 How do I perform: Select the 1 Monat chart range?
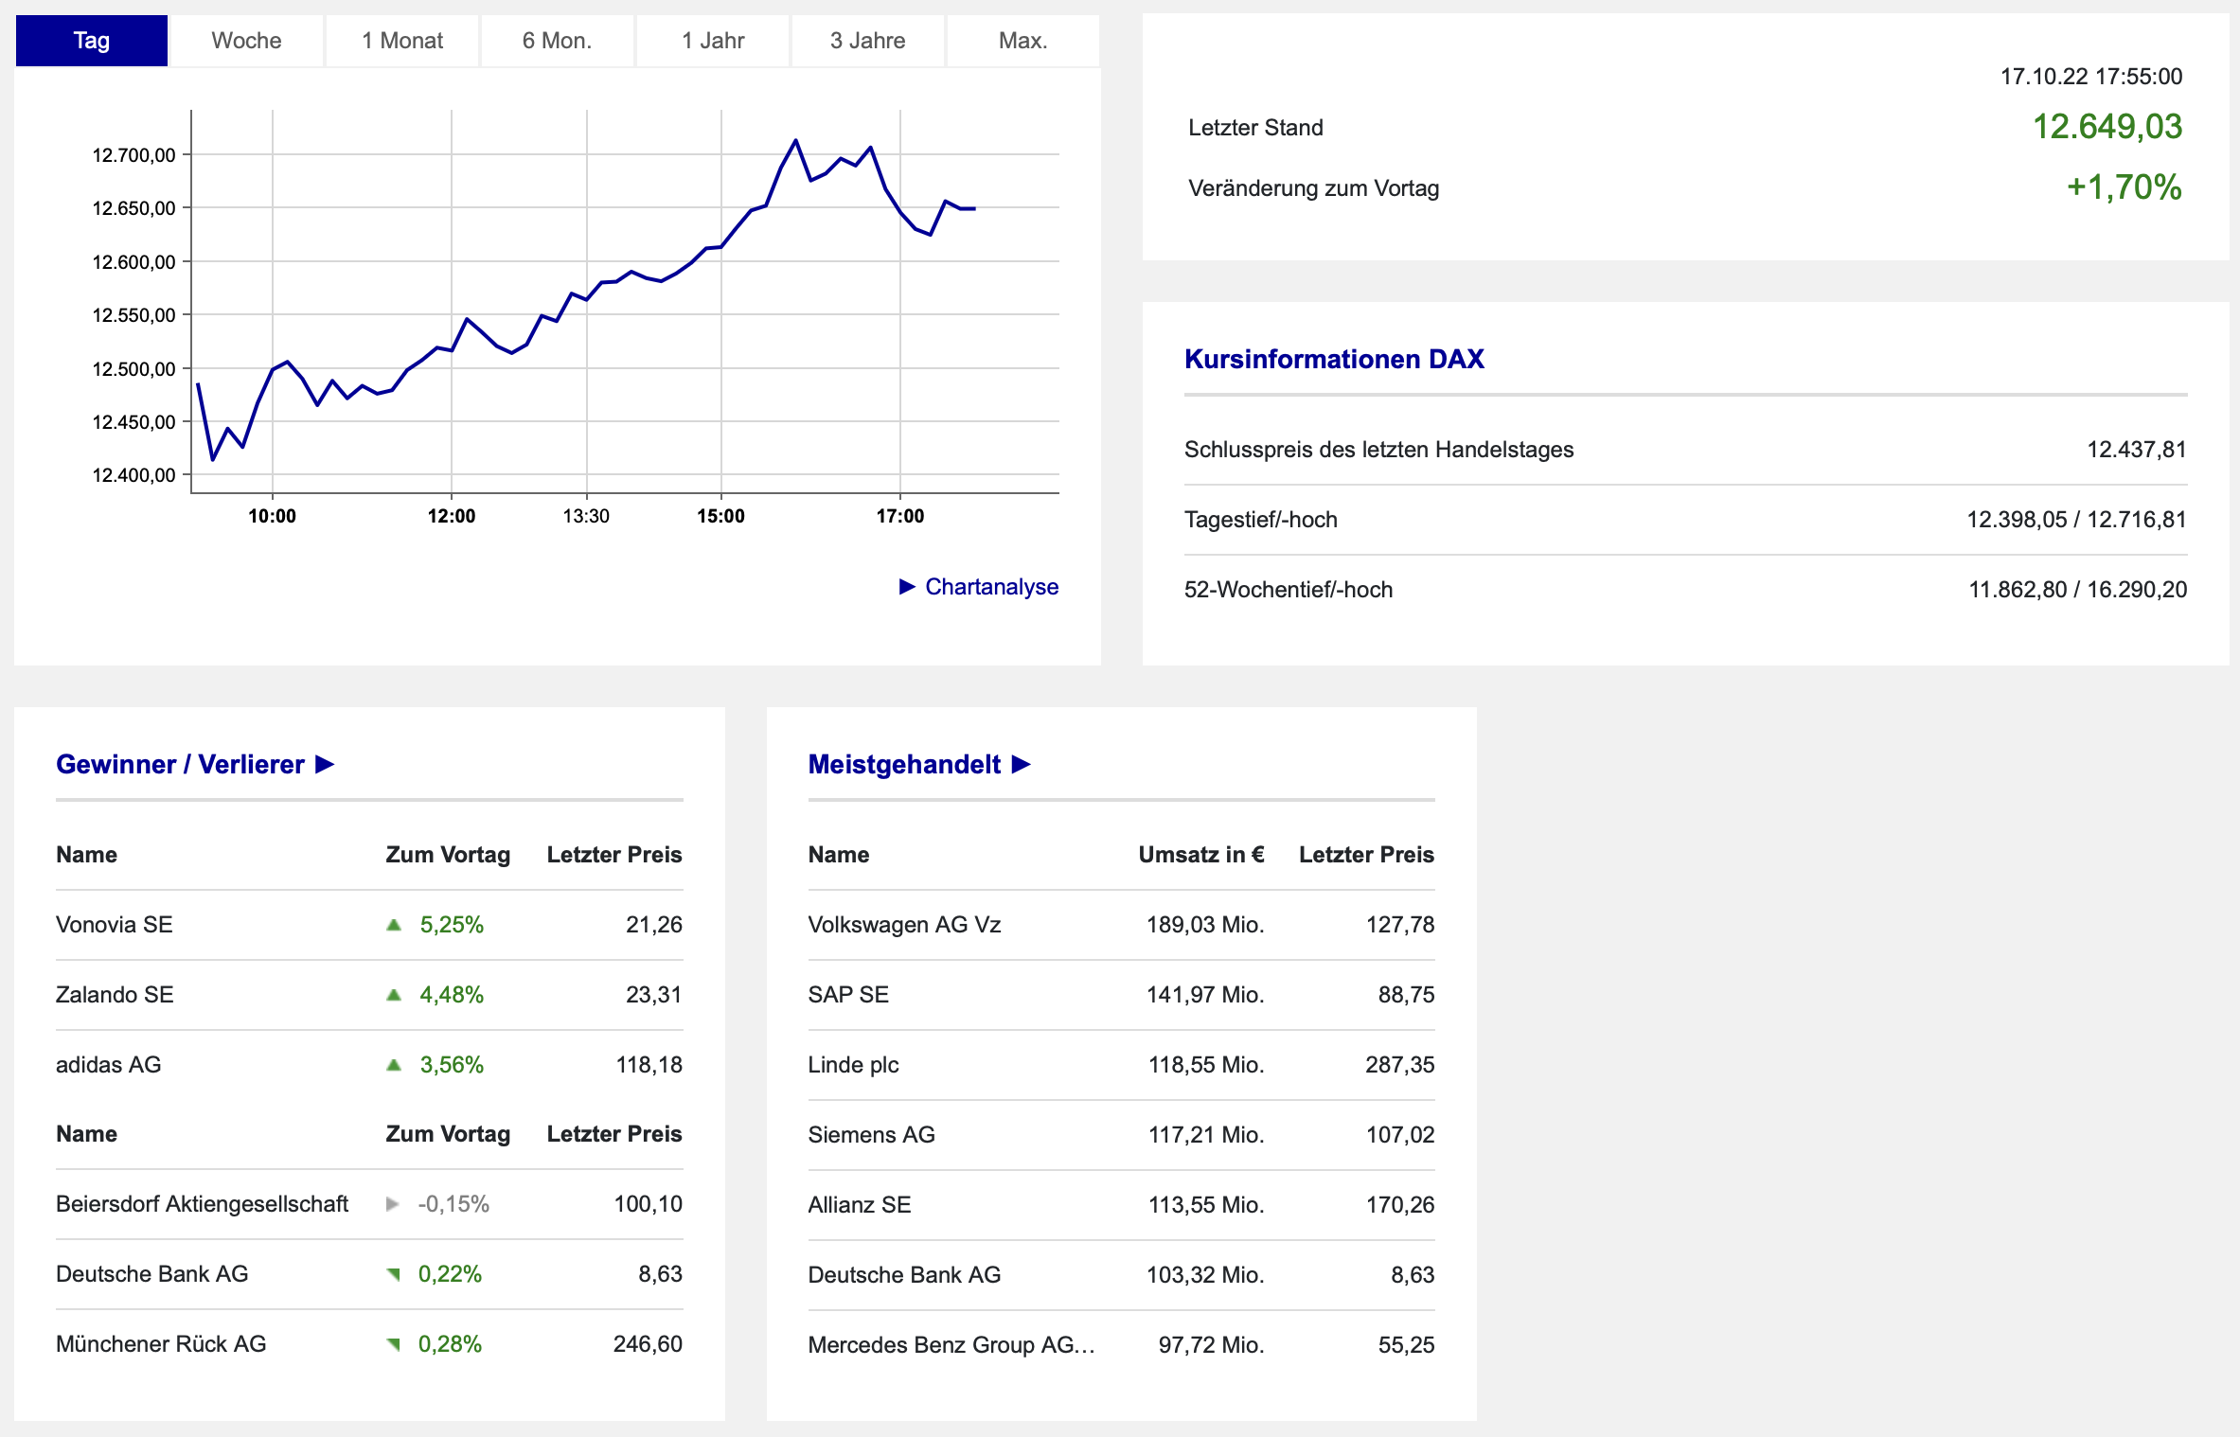pos(402,41)
